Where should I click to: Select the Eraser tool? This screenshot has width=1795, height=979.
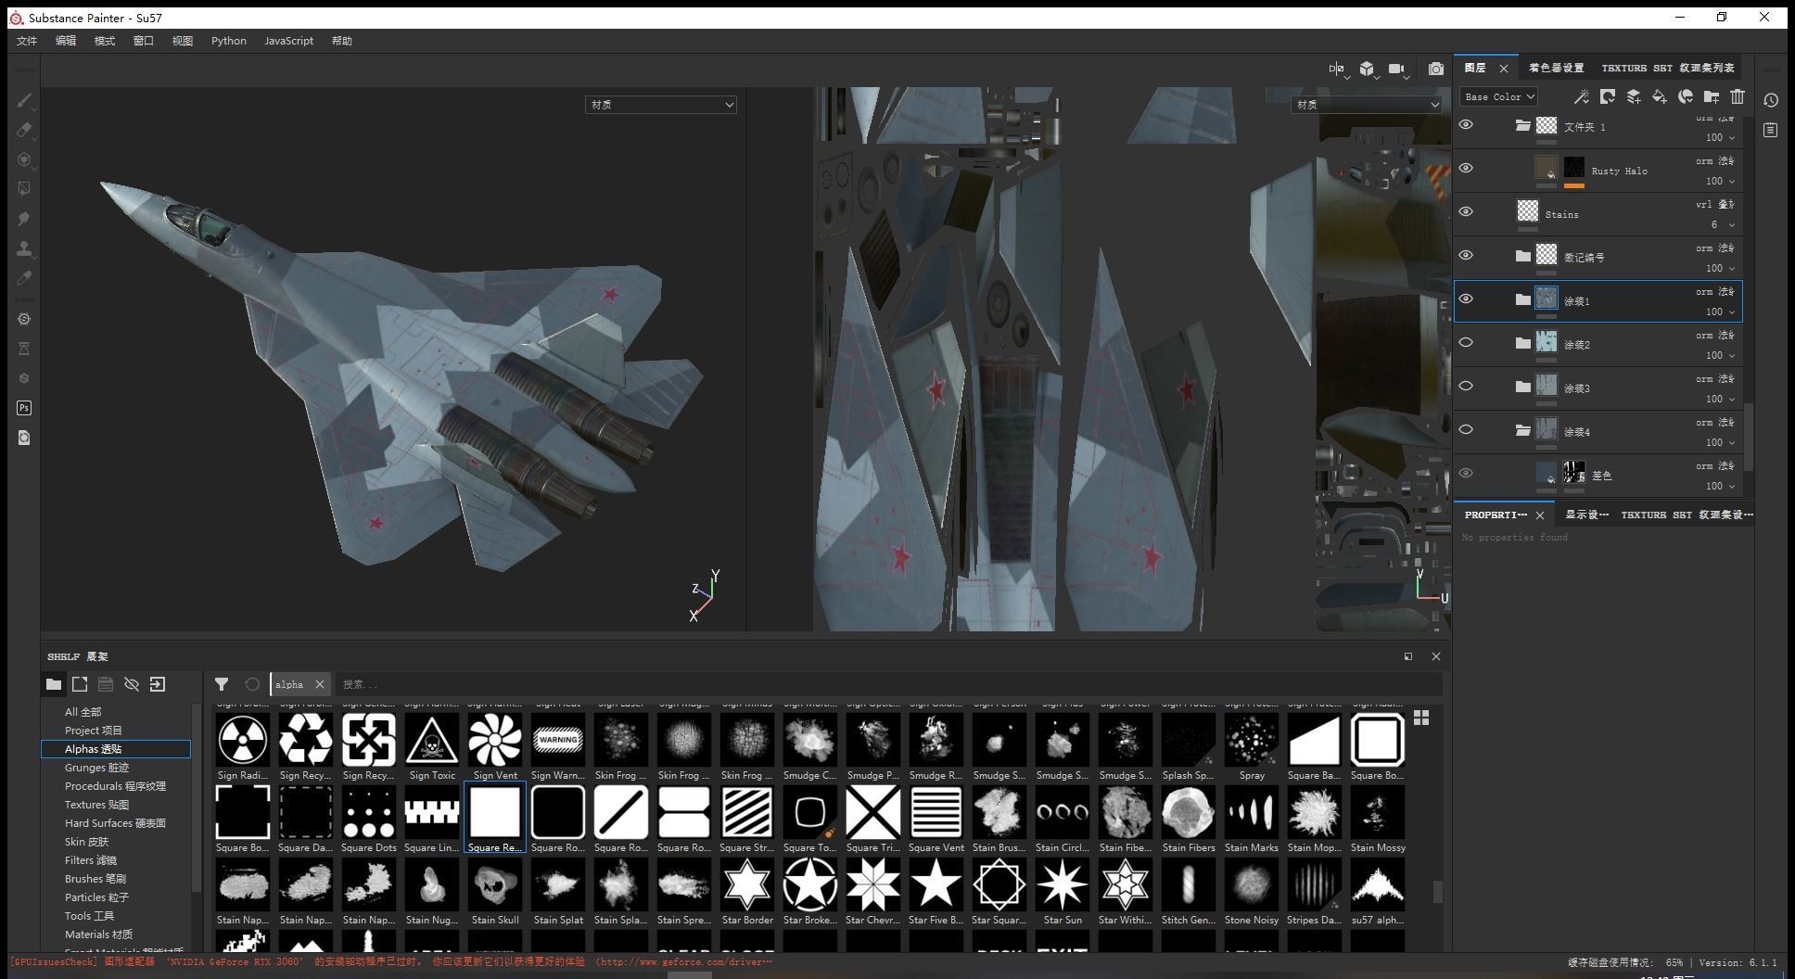click(24, 130)
